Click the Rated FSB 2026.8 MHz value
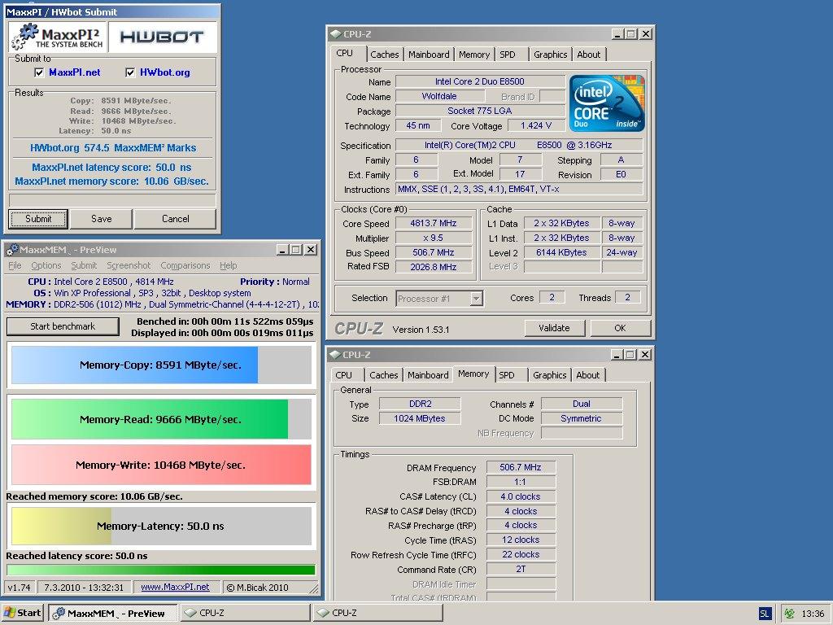This screenshot has height=625, width=833. pos(434,267)
